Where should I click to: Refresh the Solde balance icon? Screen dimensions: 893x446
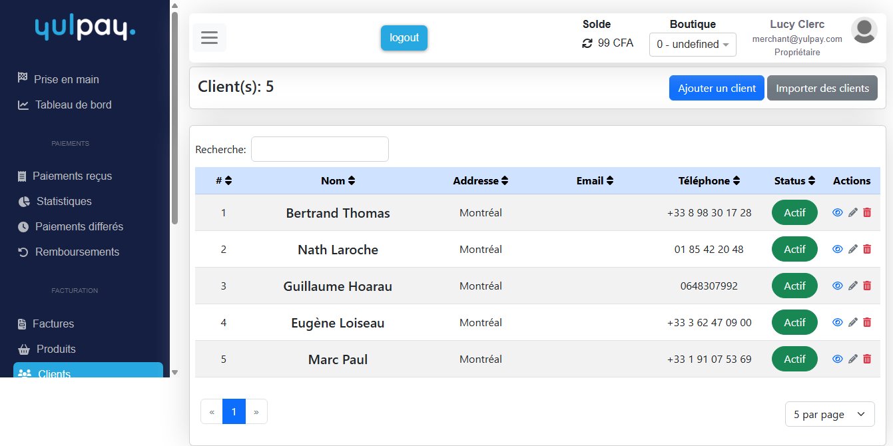pyautogui.click(x=587, y=43)
